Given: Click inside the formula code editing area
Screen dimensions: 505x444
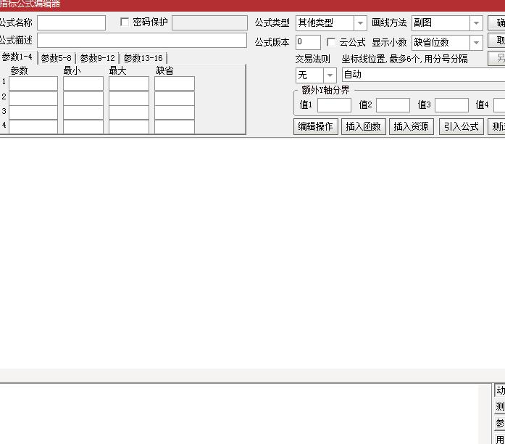Looking at the screenshot, I should (252, 253).
